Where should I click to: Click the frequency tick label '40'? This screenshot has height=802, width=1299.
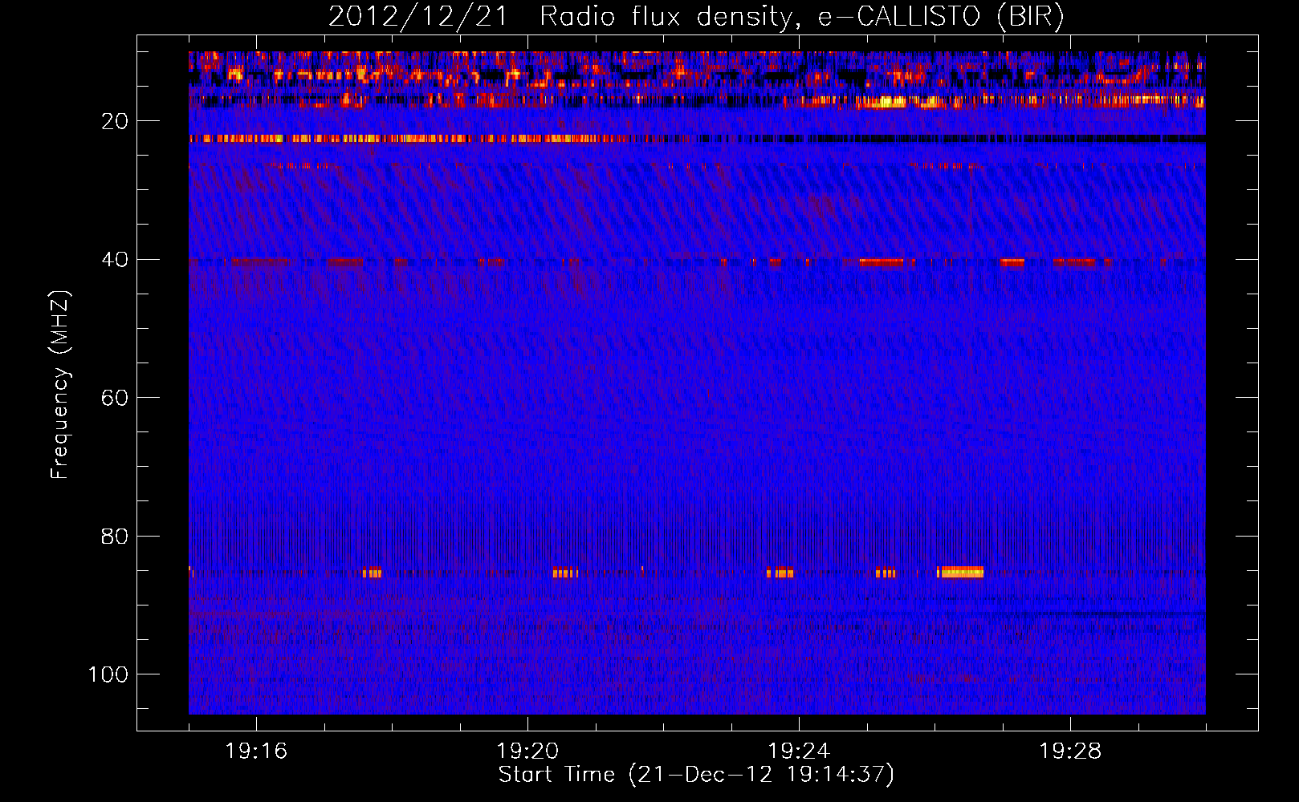[115, 260]
